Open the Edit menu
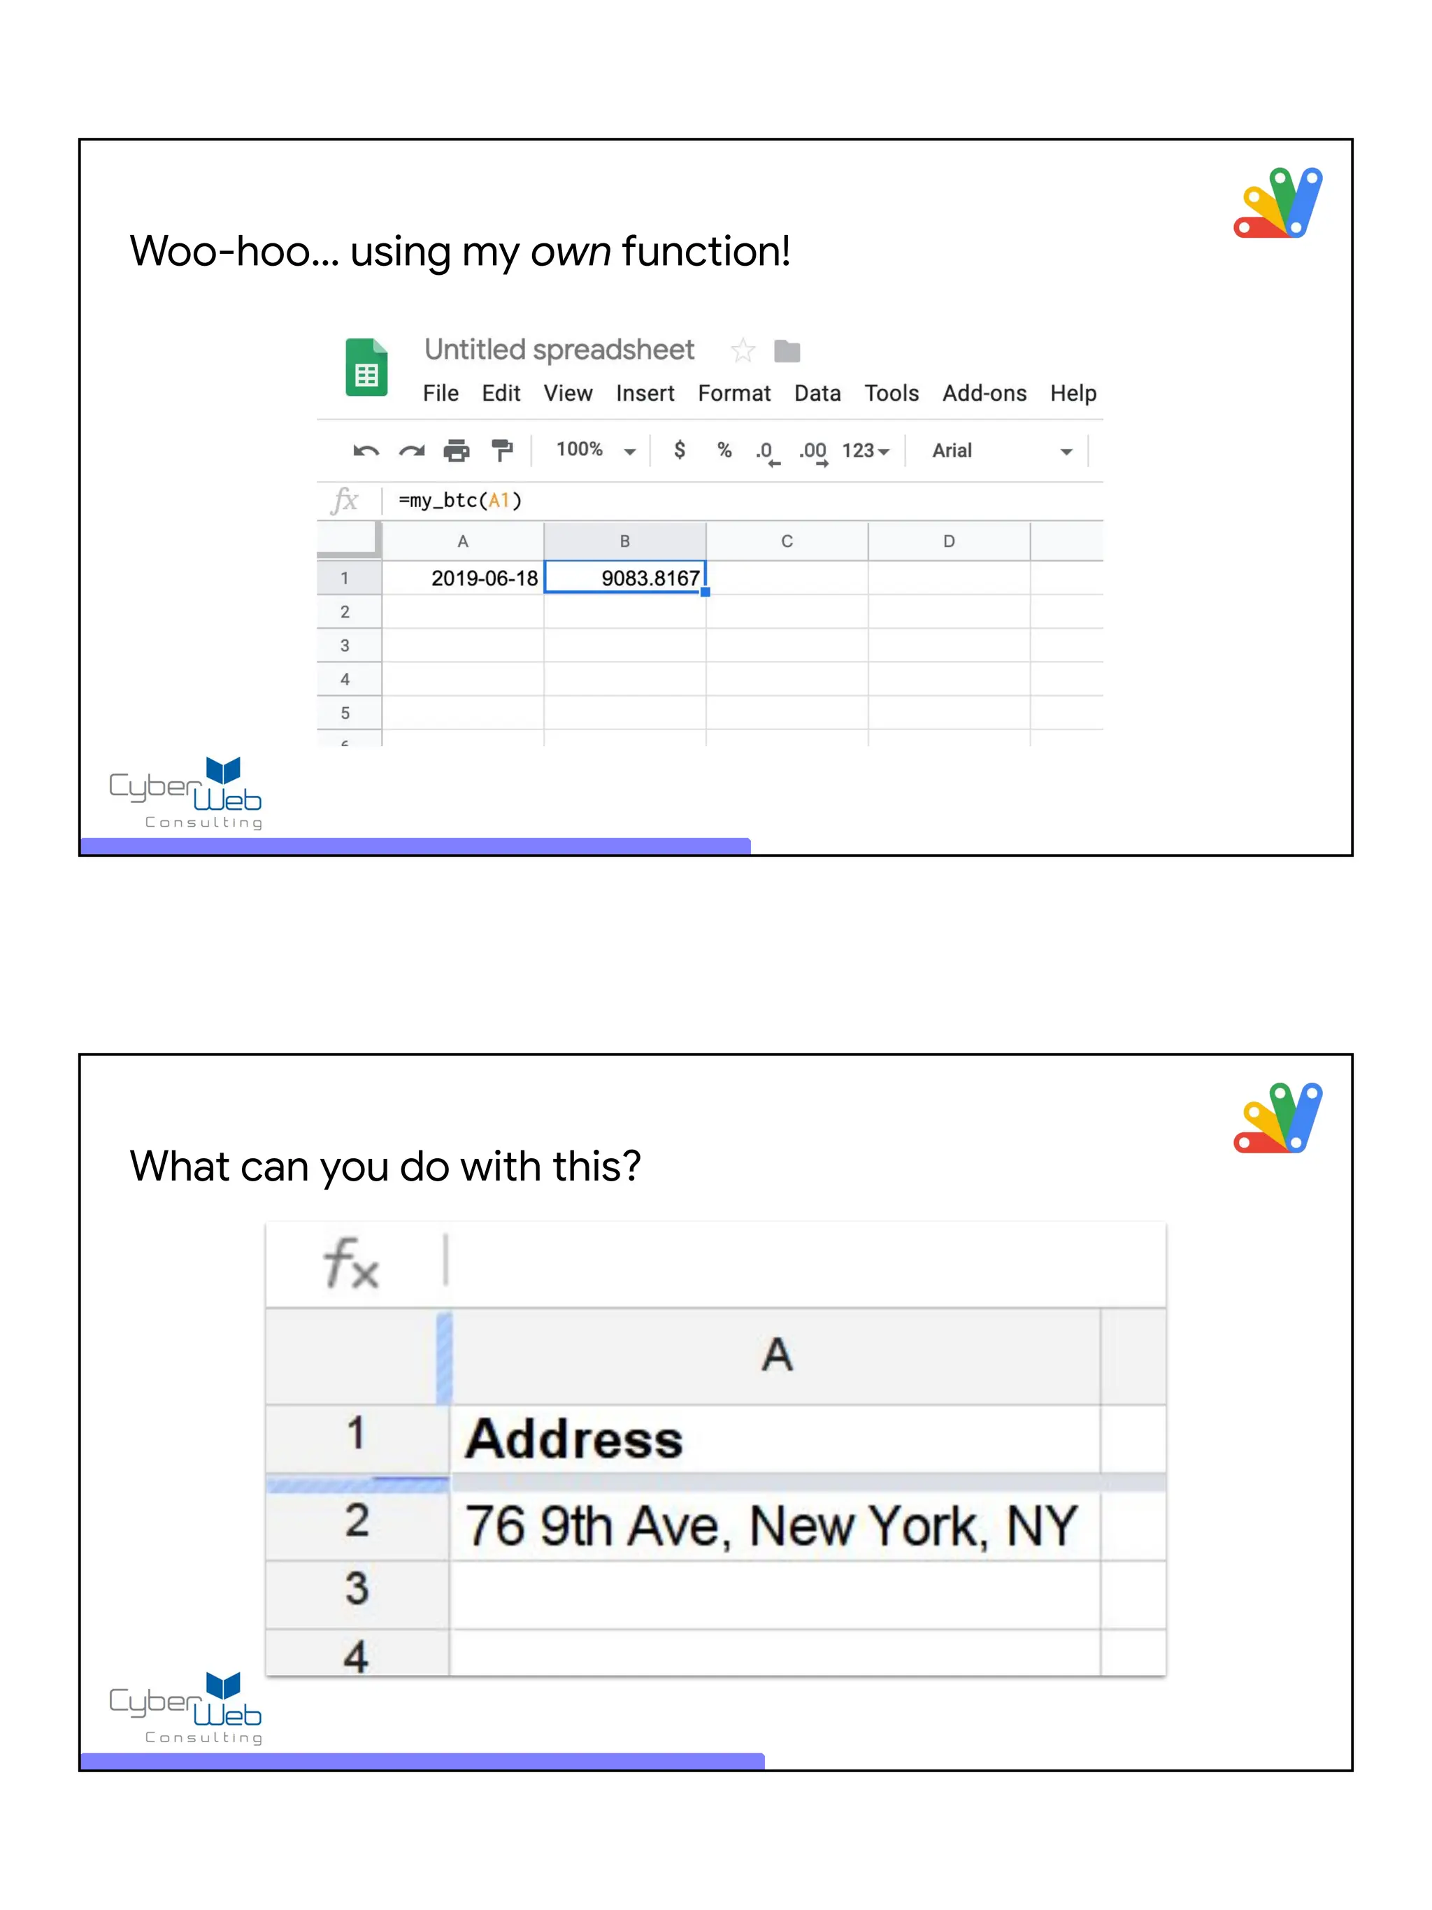The width and height of the screenshot is (1432, 1910). tap(501, 393)
